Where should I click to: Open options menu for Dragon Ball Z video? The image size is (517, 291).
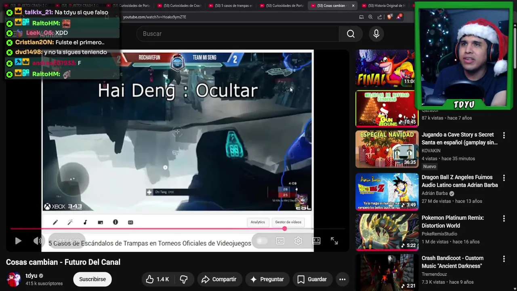[504, 178]
